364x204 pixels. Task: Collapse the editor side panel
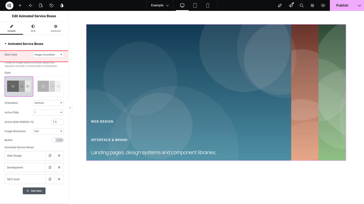click(x=70, y=108)
